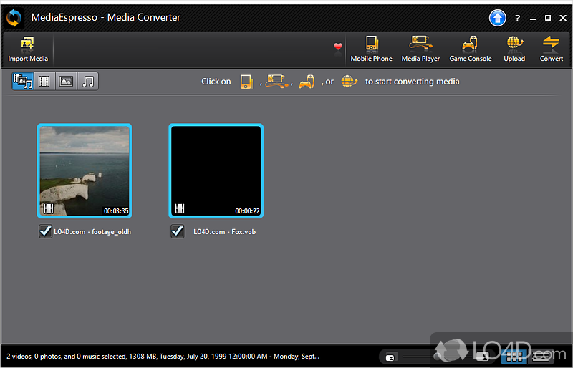Click the LO4D.com - footage_oldh filename
This screenshot has height=368, width=573.
[x=92, y=232]
